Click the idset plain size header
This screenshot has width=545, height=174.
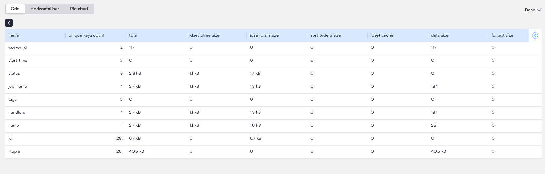264,35
